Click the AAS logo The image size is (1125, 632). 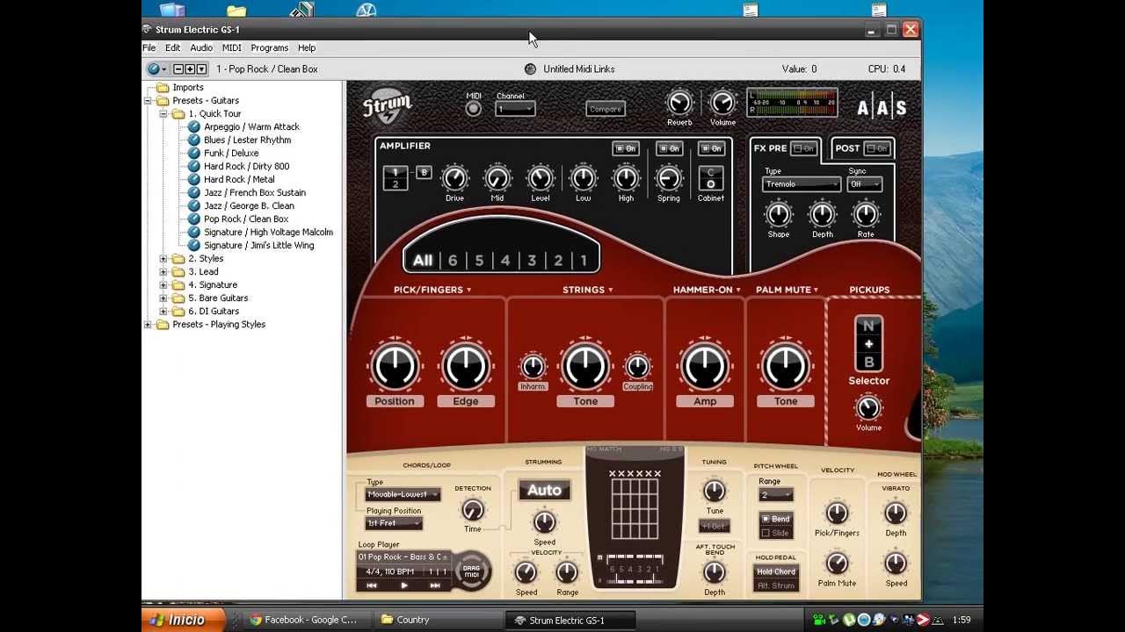tap(882, 108)
